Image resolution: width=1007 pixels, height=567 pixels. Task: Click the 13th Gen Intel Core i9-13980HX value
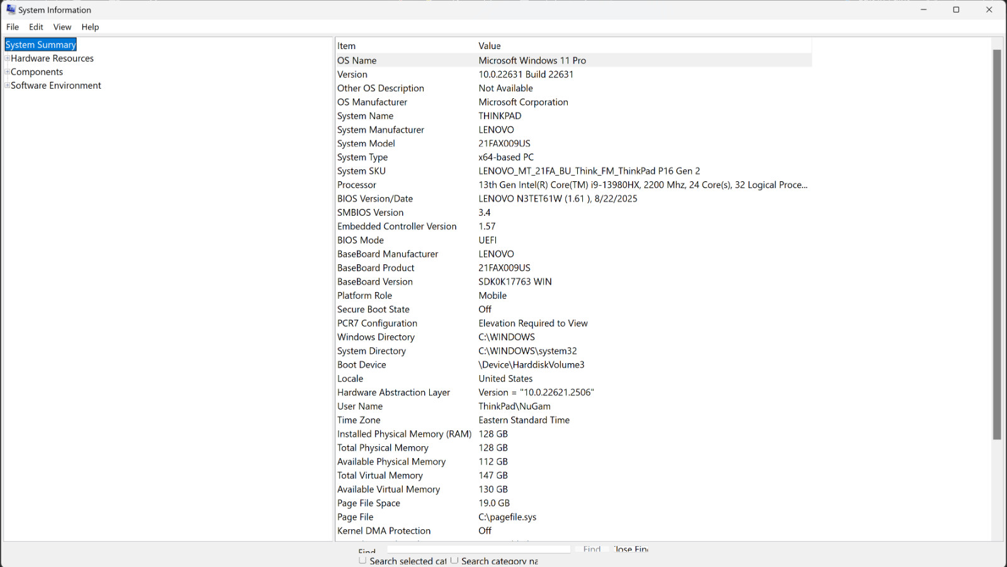click(x=643, y=185)
